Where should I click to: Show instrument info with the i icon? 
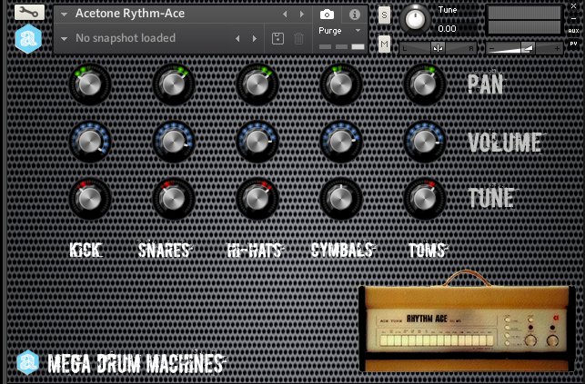[355, 15]
